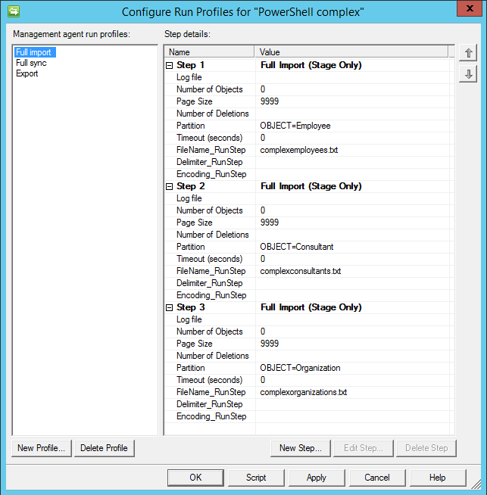Click the Edit Step button
The width and height of the screenshot is (487, 495).
[x=364, y=448]
